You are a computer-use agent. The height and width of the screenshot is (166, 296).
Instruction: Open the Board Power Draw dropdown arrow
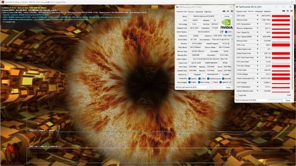click(257, 53)
